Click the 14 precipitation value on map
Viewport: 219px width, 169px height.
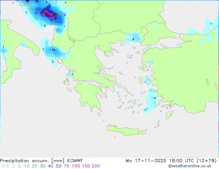[x=53, y=50]
